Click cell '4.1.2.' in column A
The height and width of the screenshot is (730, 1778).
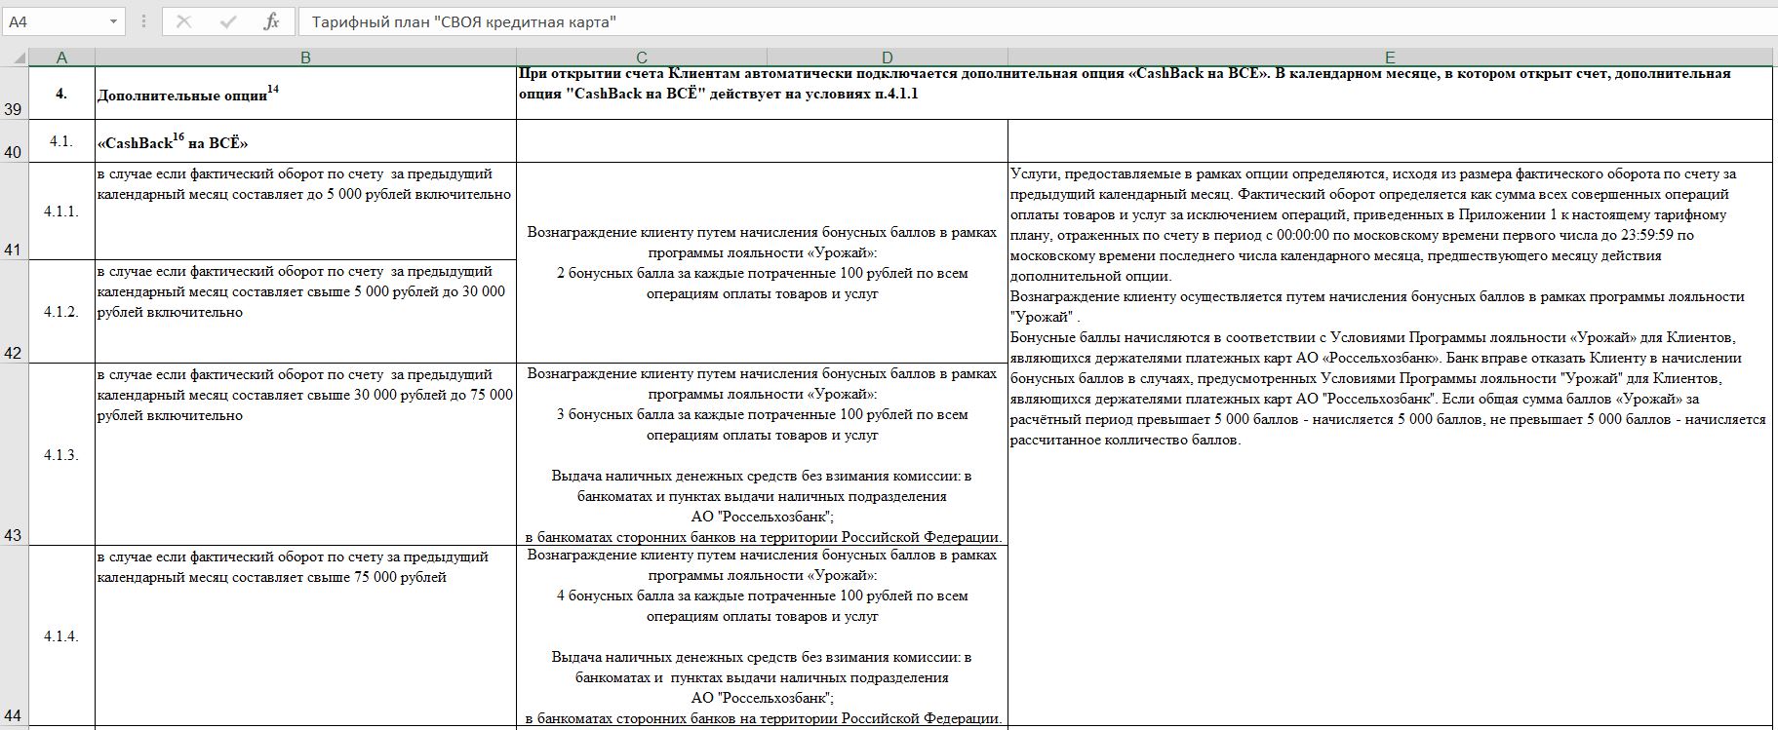tap(61, 312)
